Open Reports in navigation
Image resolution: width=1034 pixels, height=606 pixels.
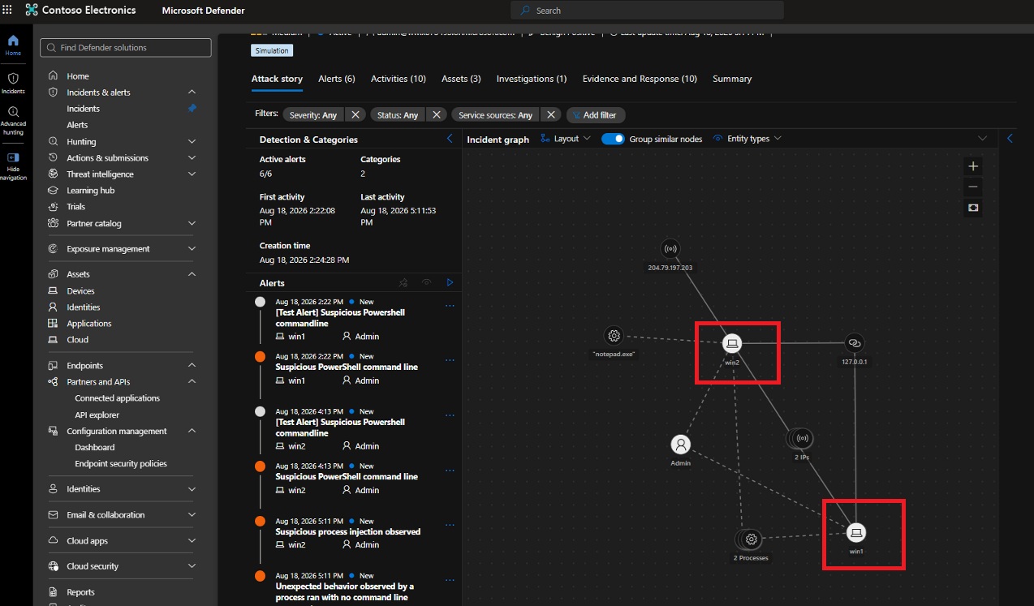coord(80,591)
